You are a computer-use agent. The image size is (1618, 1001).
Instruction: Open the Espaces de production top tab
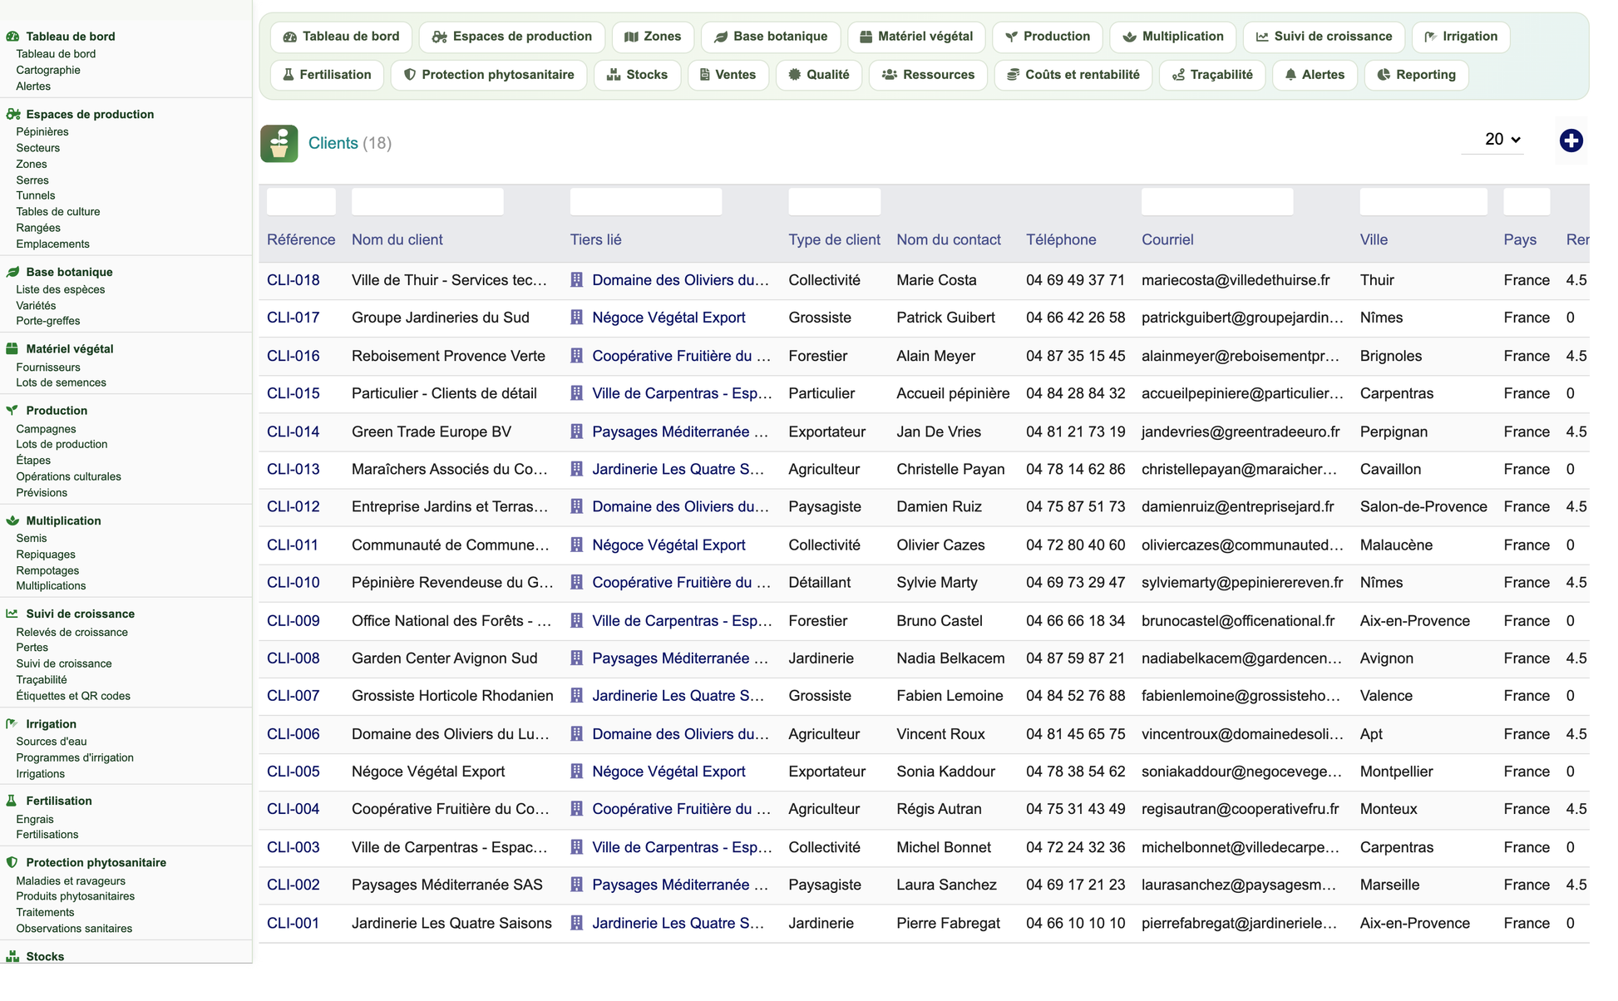tap(511, 37)
